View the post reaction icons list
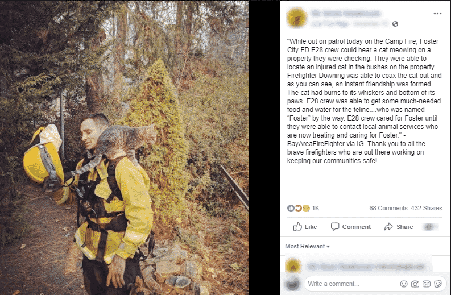Viewport: 451px width, 295px height. pos(298,208)
